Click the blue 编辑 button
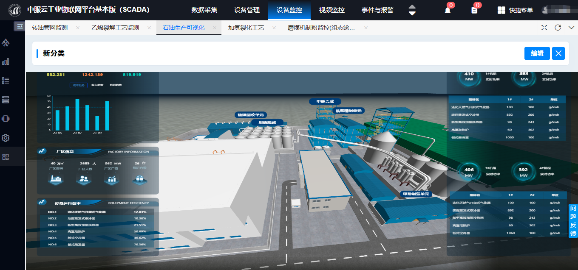578x270 pixels. click(x=537, y=53)
